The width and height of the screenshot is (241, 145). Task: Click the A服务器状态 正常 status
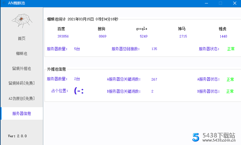230,79
